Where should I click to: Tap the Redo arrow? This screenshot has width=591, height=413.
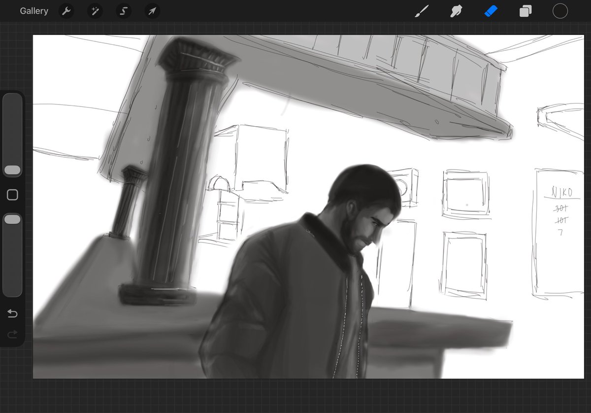(12, 335)
